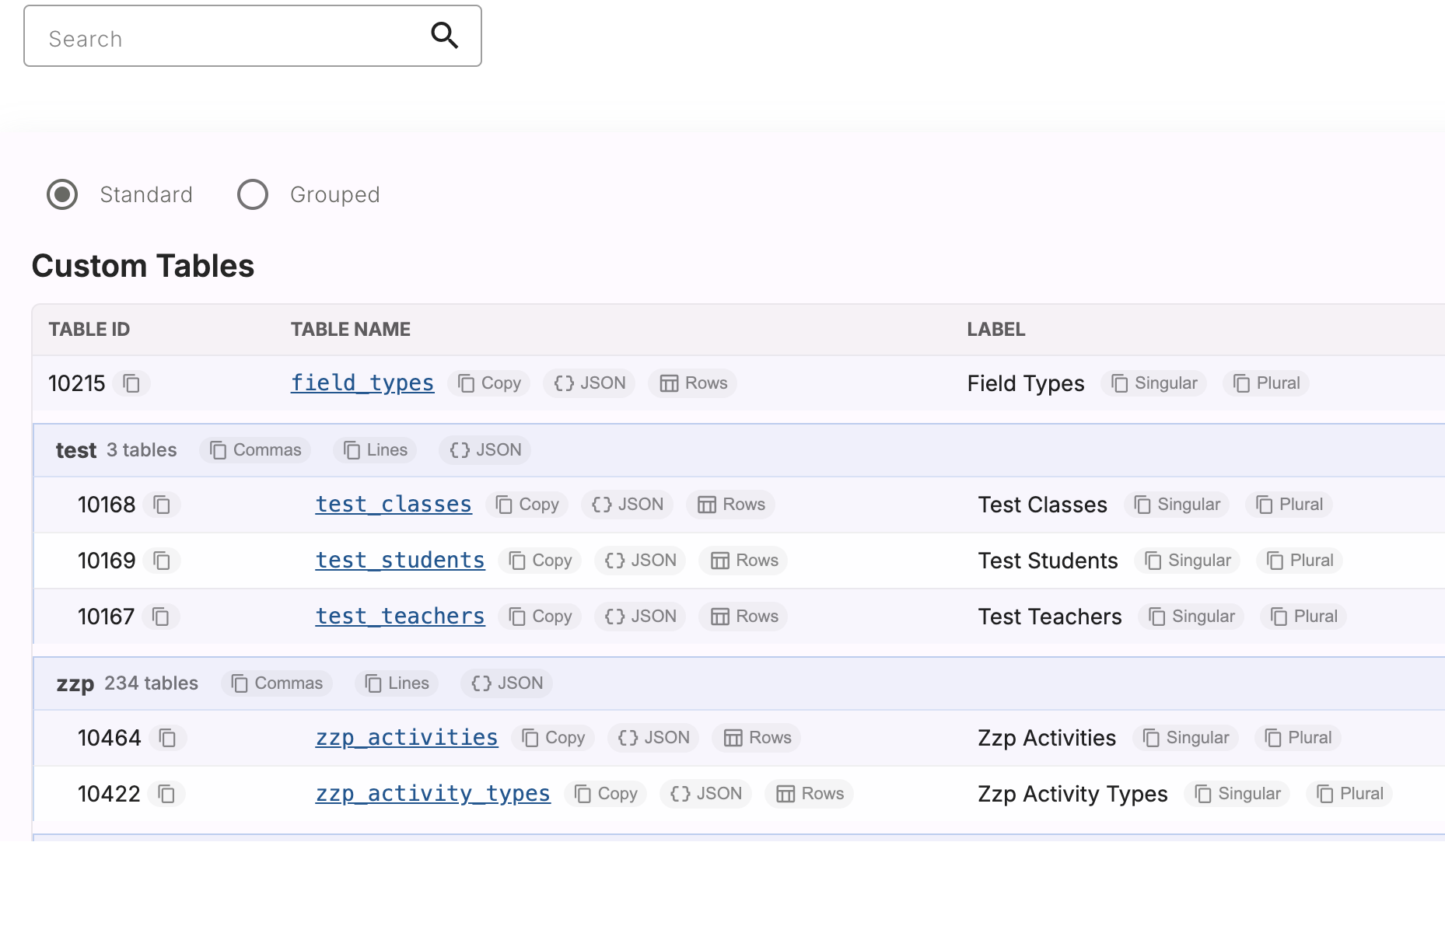Copy table ID 10169 icon

[x=162, y=561]
